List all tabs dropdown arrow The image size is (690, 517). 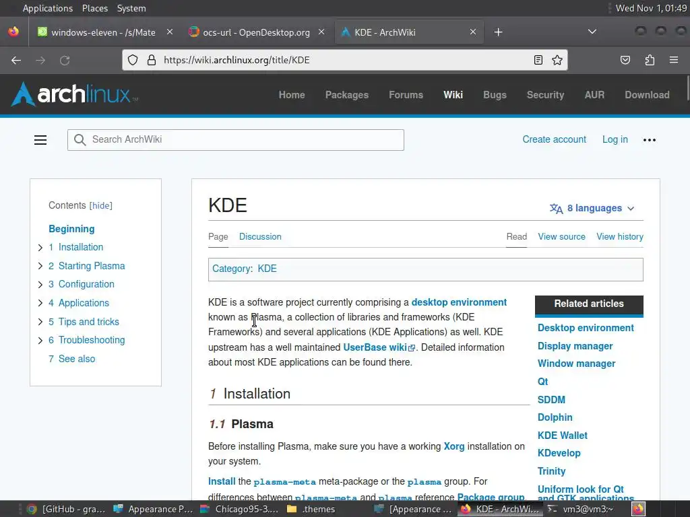pyautogui.click(x=592, y=32)
